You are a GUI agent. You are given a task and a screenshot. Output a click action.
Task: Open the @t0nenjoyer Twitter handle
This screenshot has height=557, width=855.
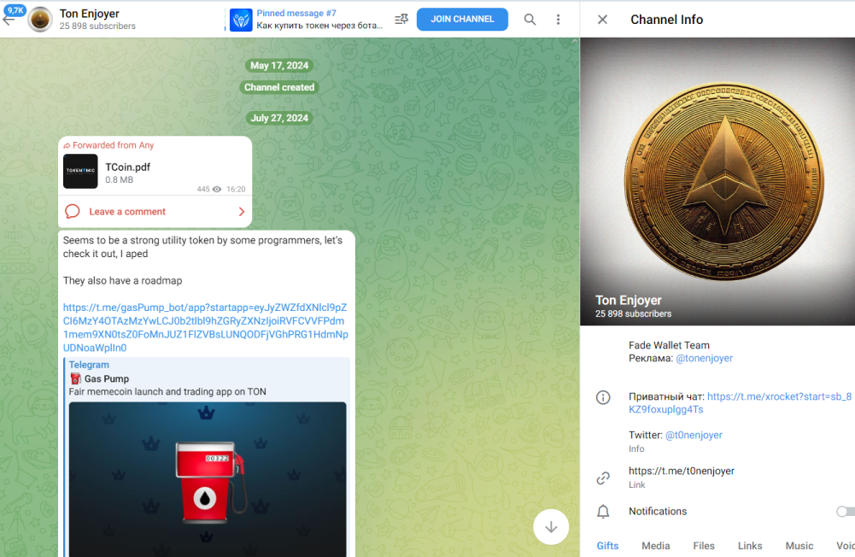pyautogui.click(x=694, y=436)
